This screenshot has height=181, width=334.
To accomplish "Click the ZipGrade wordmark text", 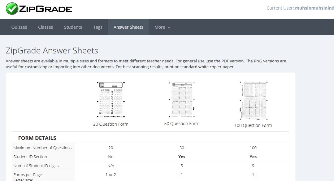I will 46,9.
